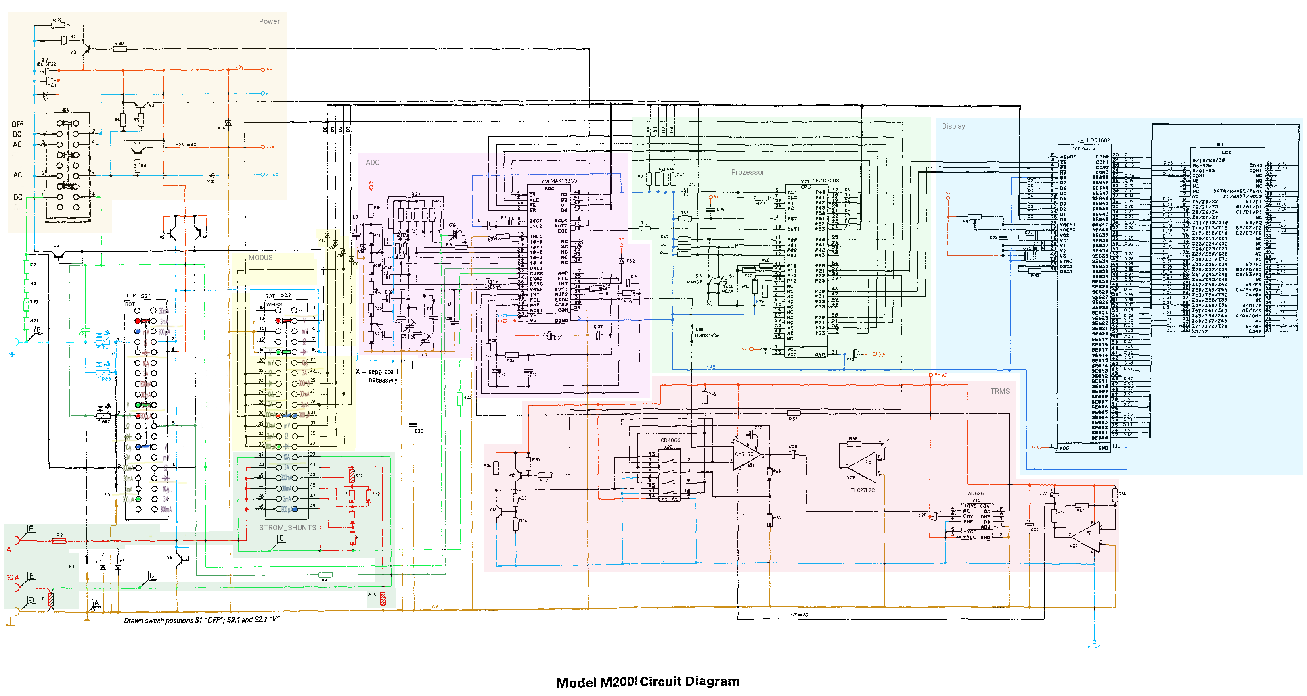Image resolution: width=1307 pixels, height=696 pixels.
Task: Click the '-3V on AC' line label
Action: pyautogui.click(x=798, y=615)
